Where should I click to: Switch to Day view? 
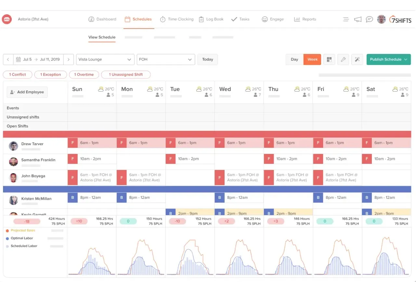[x=294, y=59]
